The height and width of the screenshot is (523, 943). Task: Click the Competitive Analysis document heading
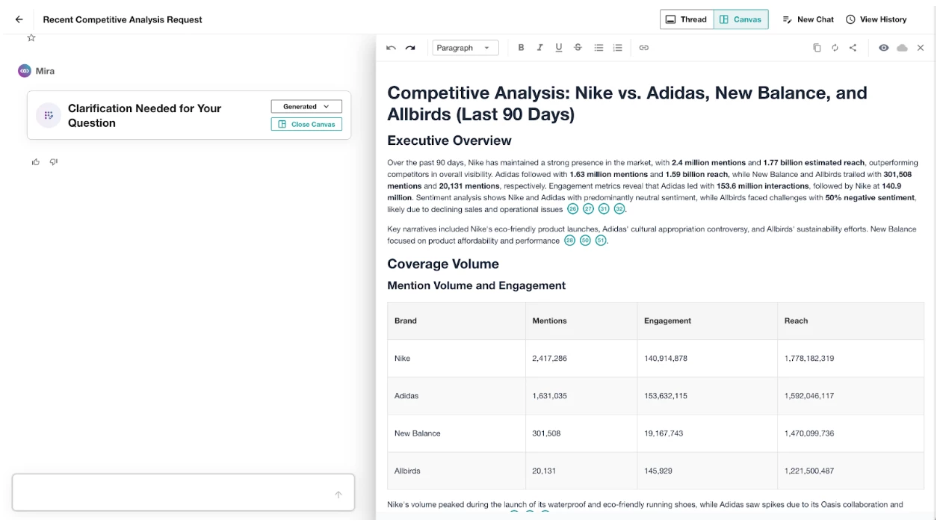[627, 103]
